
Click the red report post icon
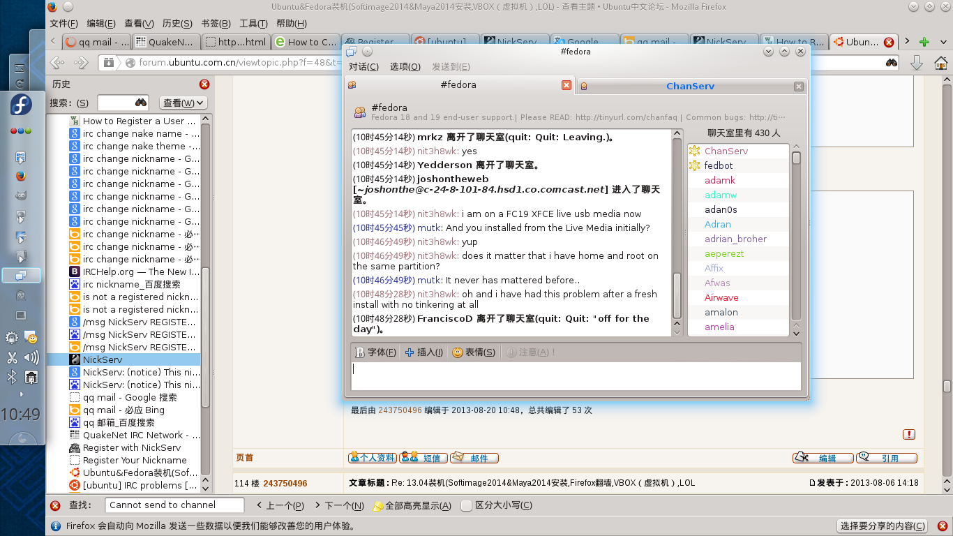[x=909, y=434]
